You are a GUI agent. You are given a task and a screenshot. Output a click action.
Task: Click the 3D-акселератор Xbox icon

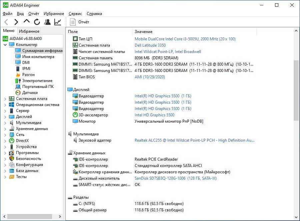(x=75, y=115)
